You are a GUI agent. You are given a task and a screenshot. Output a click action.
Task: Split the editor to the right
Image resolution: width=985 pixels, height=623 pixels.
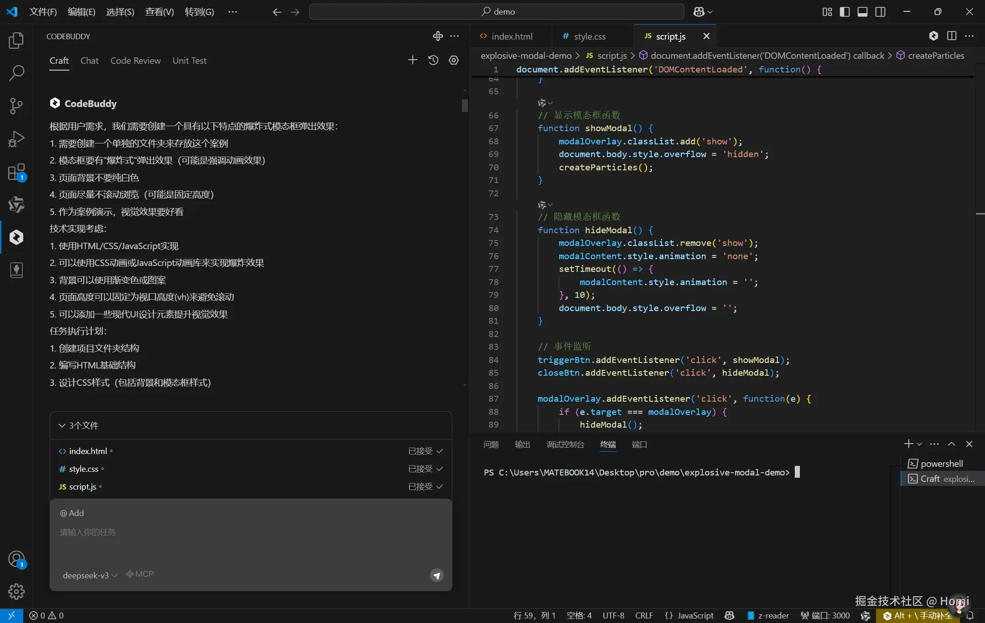[951, 36]
